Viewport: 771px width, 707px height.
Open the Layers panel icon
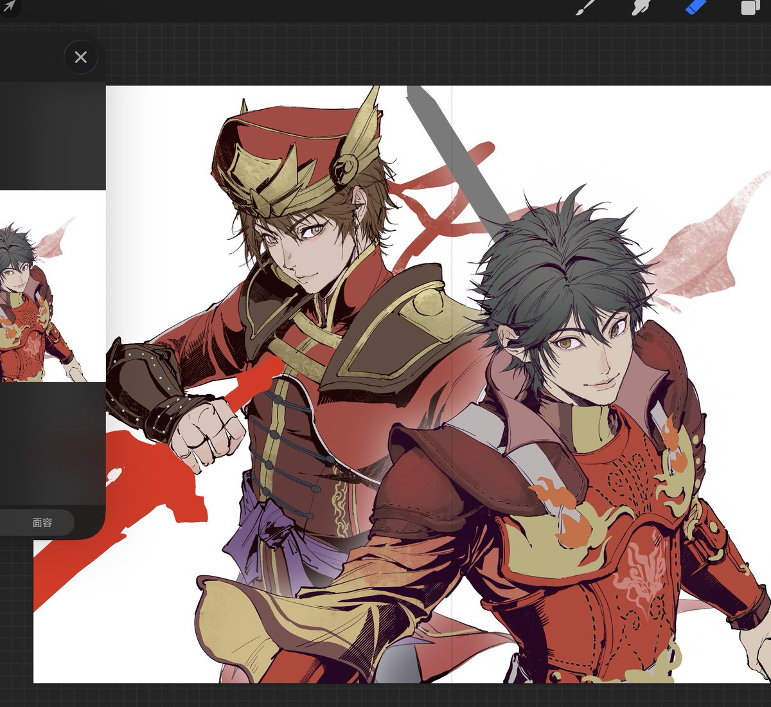click(x=750, y=8)
